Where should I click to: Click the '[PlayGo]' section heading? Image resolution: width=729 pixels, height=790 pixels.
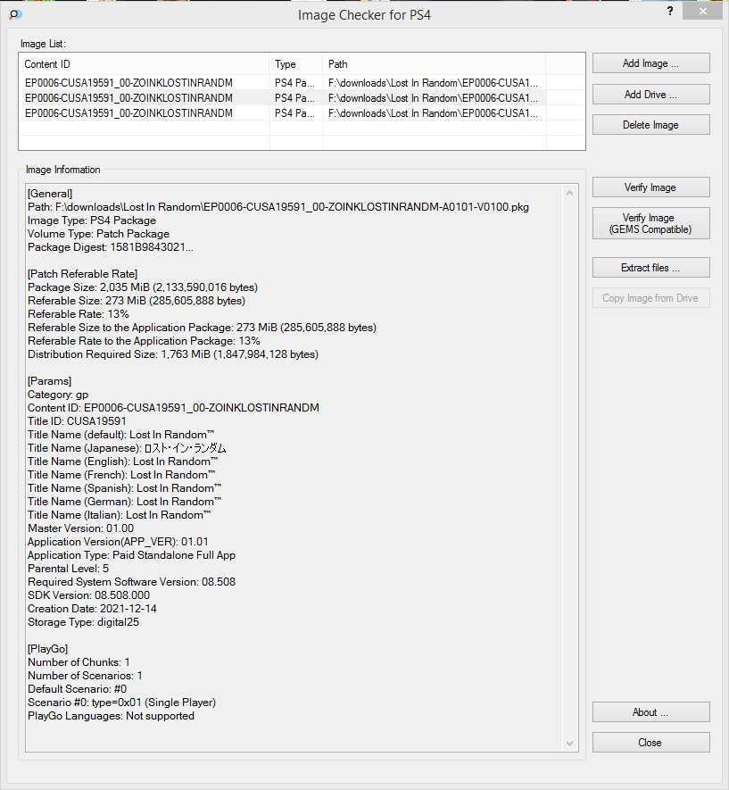(x=48, y=649)
